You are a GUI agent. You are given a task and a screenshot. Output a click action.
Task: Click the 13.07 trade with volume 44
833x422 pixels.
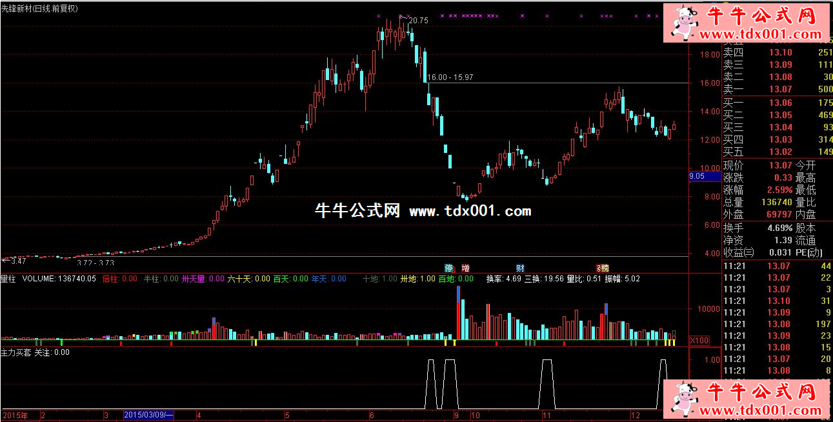[777, 266]
